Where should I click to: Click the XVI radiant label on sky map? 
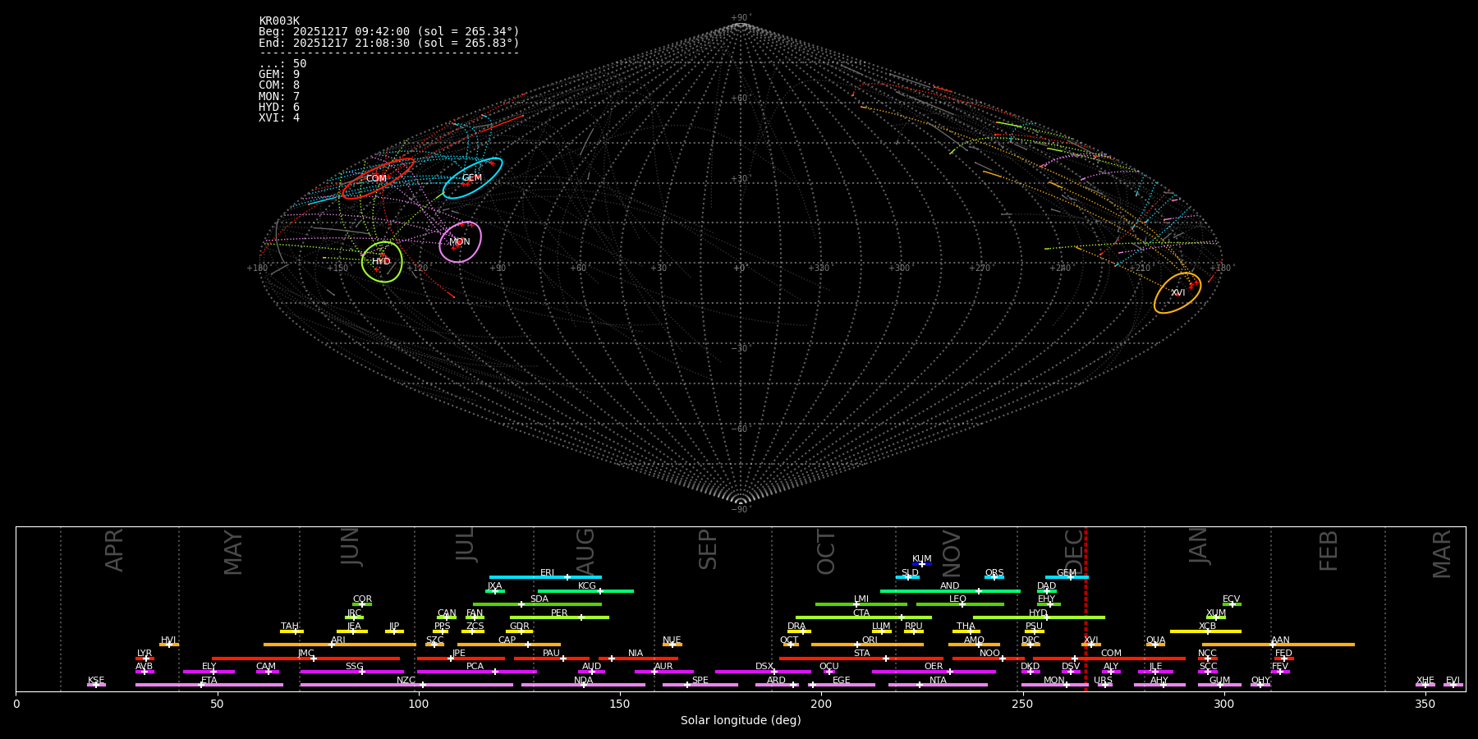1178,293
